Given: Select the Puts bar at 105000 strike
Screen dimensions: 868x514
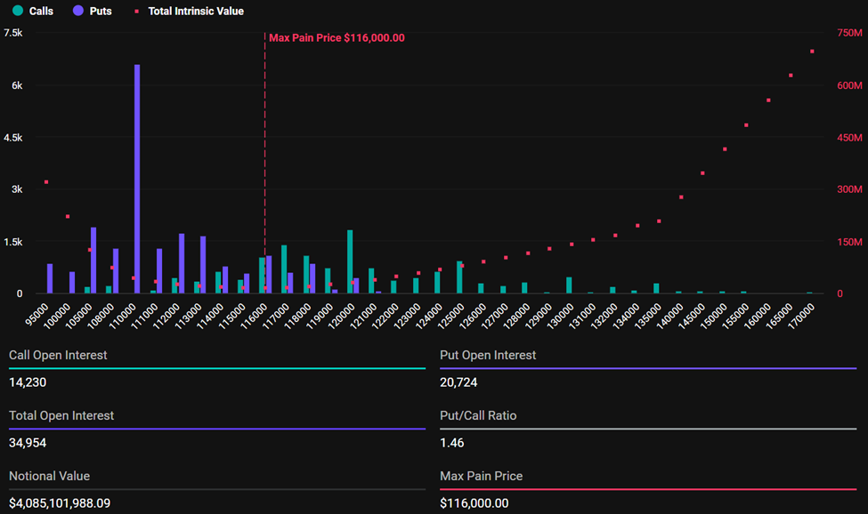Looking at the screenshot, I should click(x=93, y=260).
